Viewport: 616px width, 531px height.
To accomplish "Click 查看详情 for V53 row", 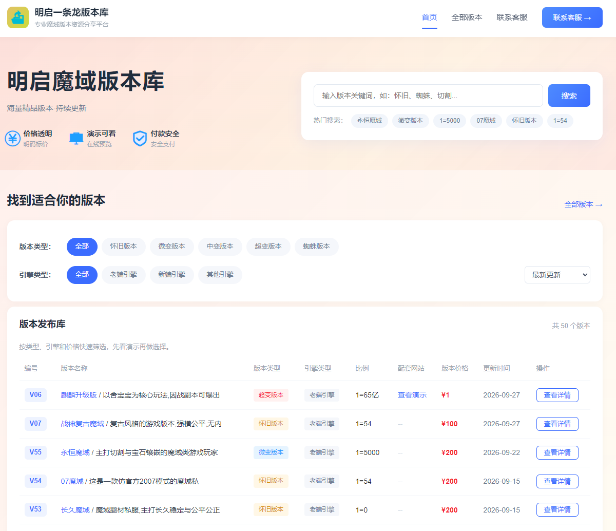I will (x=557, y=509).
